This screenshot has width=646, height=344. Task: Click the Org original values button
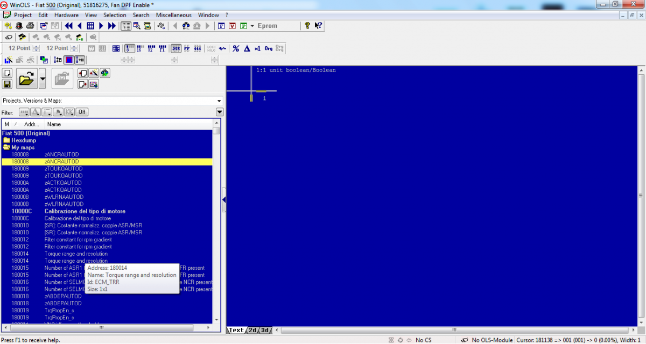point(268,48)
